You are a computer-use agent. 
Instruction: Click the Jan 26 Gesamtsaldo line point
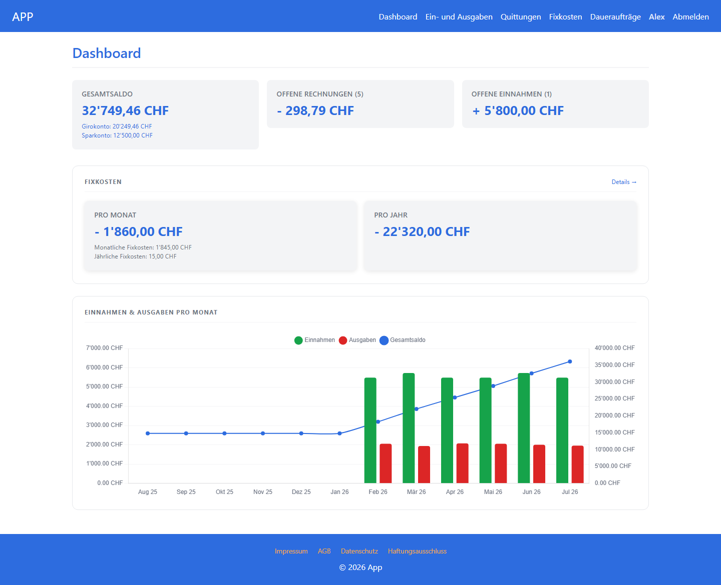pyautogui.click(x=339, y=433)
